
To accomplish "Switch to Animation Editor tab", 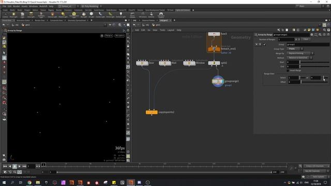I will (x=23, y=21).
